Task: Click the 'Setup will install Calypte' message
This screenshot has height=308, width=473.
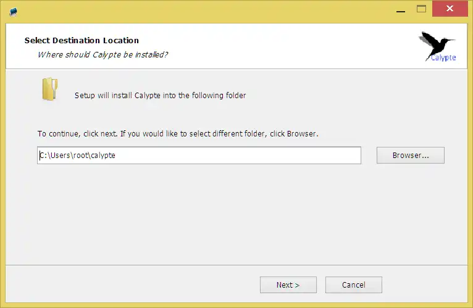Action: pos(160,96)
